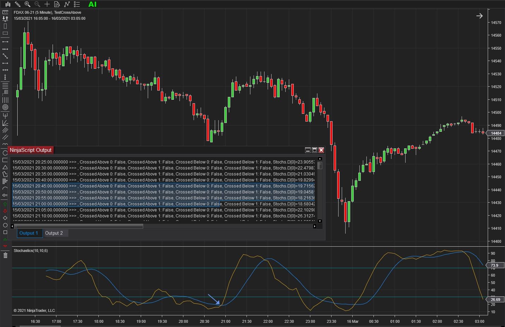Click the 73.9 stochastics value marker
Screen dimensions: 505x327
(x=495, y=265)
